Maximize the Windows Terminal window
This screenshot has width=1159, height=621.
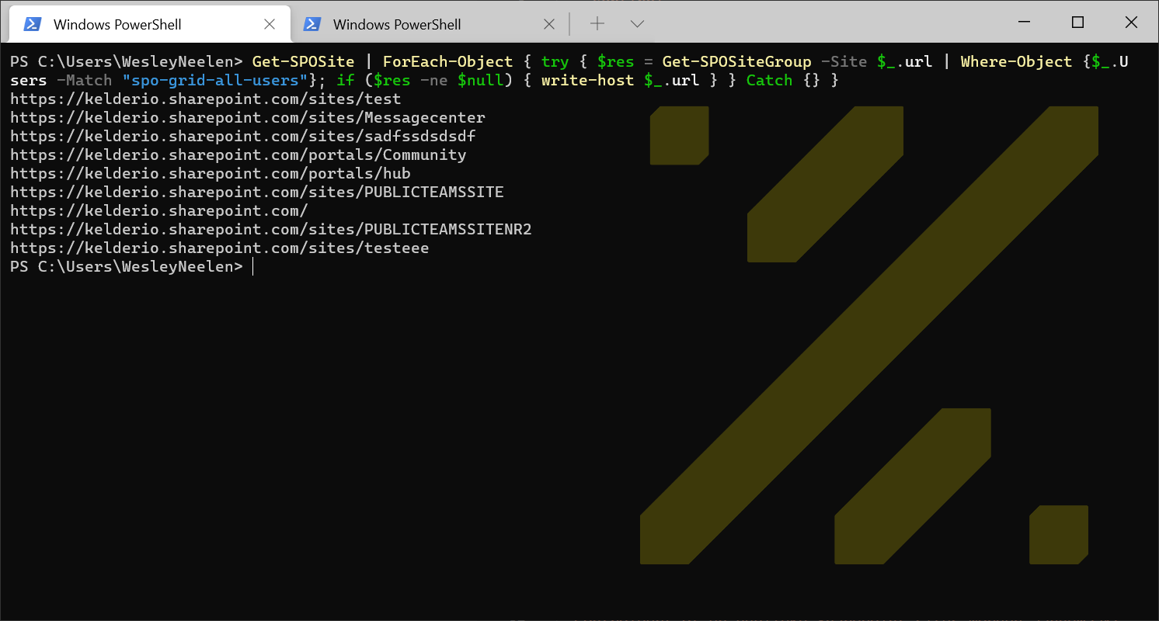pyautogui.click(x=1077, y=23)
